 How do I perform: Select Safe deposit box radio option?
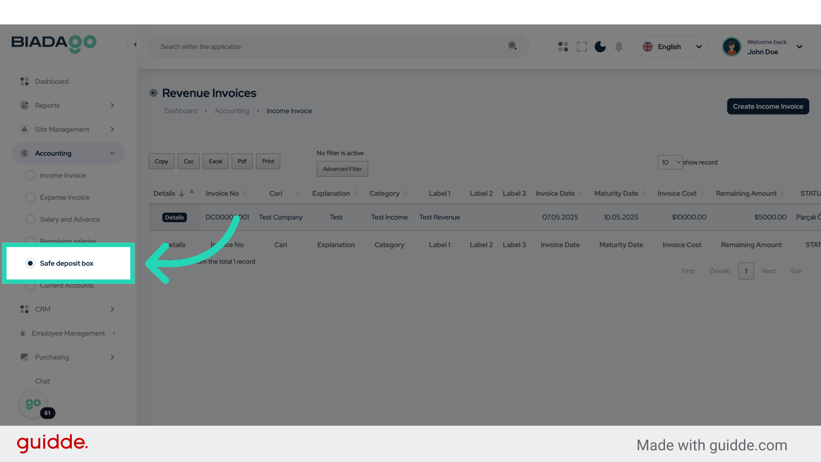click(30, 263)
